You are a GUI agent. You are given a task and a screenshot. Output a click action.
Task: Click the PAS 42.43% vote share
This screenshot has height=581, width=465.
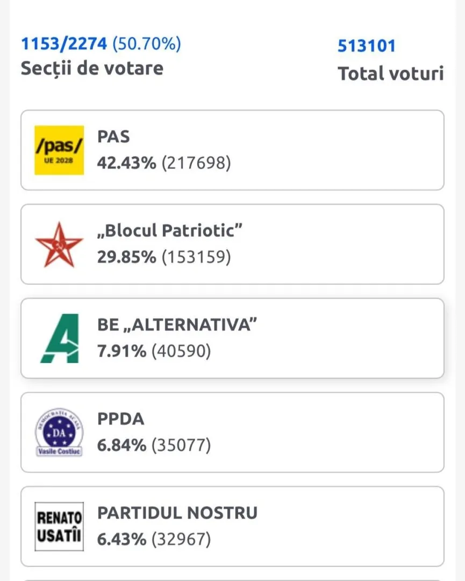126,163
